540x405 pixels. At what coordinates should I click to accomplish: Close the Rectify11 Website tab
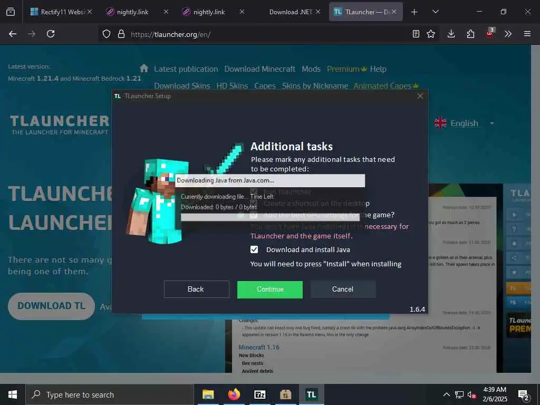tap(90, 12)
